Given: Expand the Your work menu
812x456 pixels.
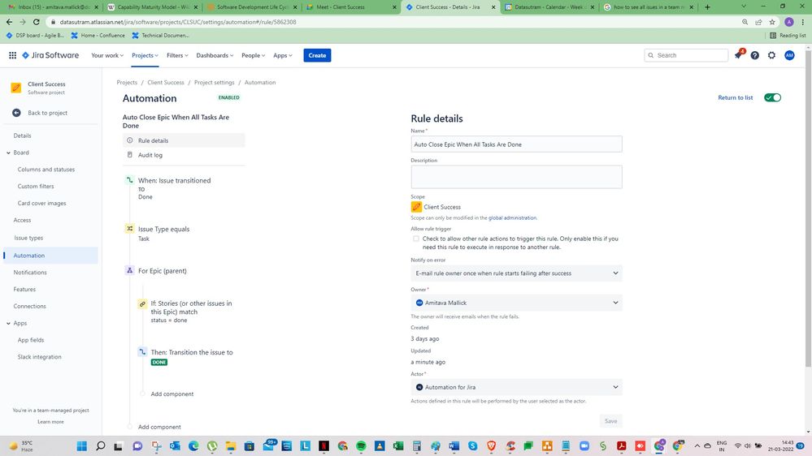Looking at the screenshot, I should pos(107,55).
